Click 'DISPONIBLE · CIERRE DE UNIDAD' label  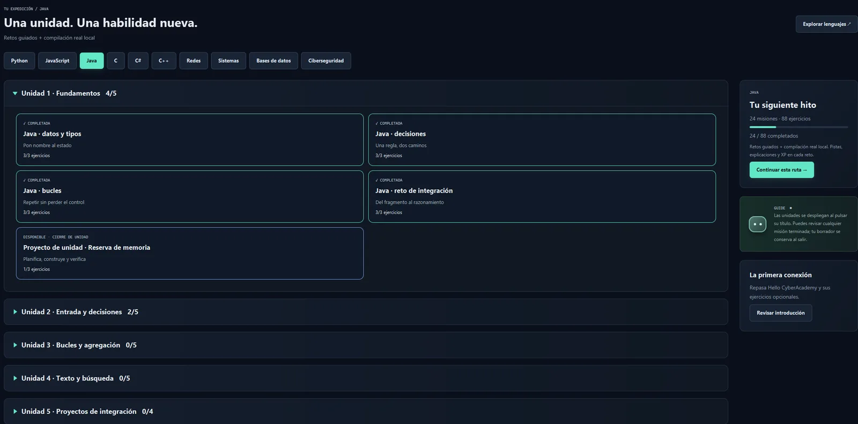click(56, 237)
